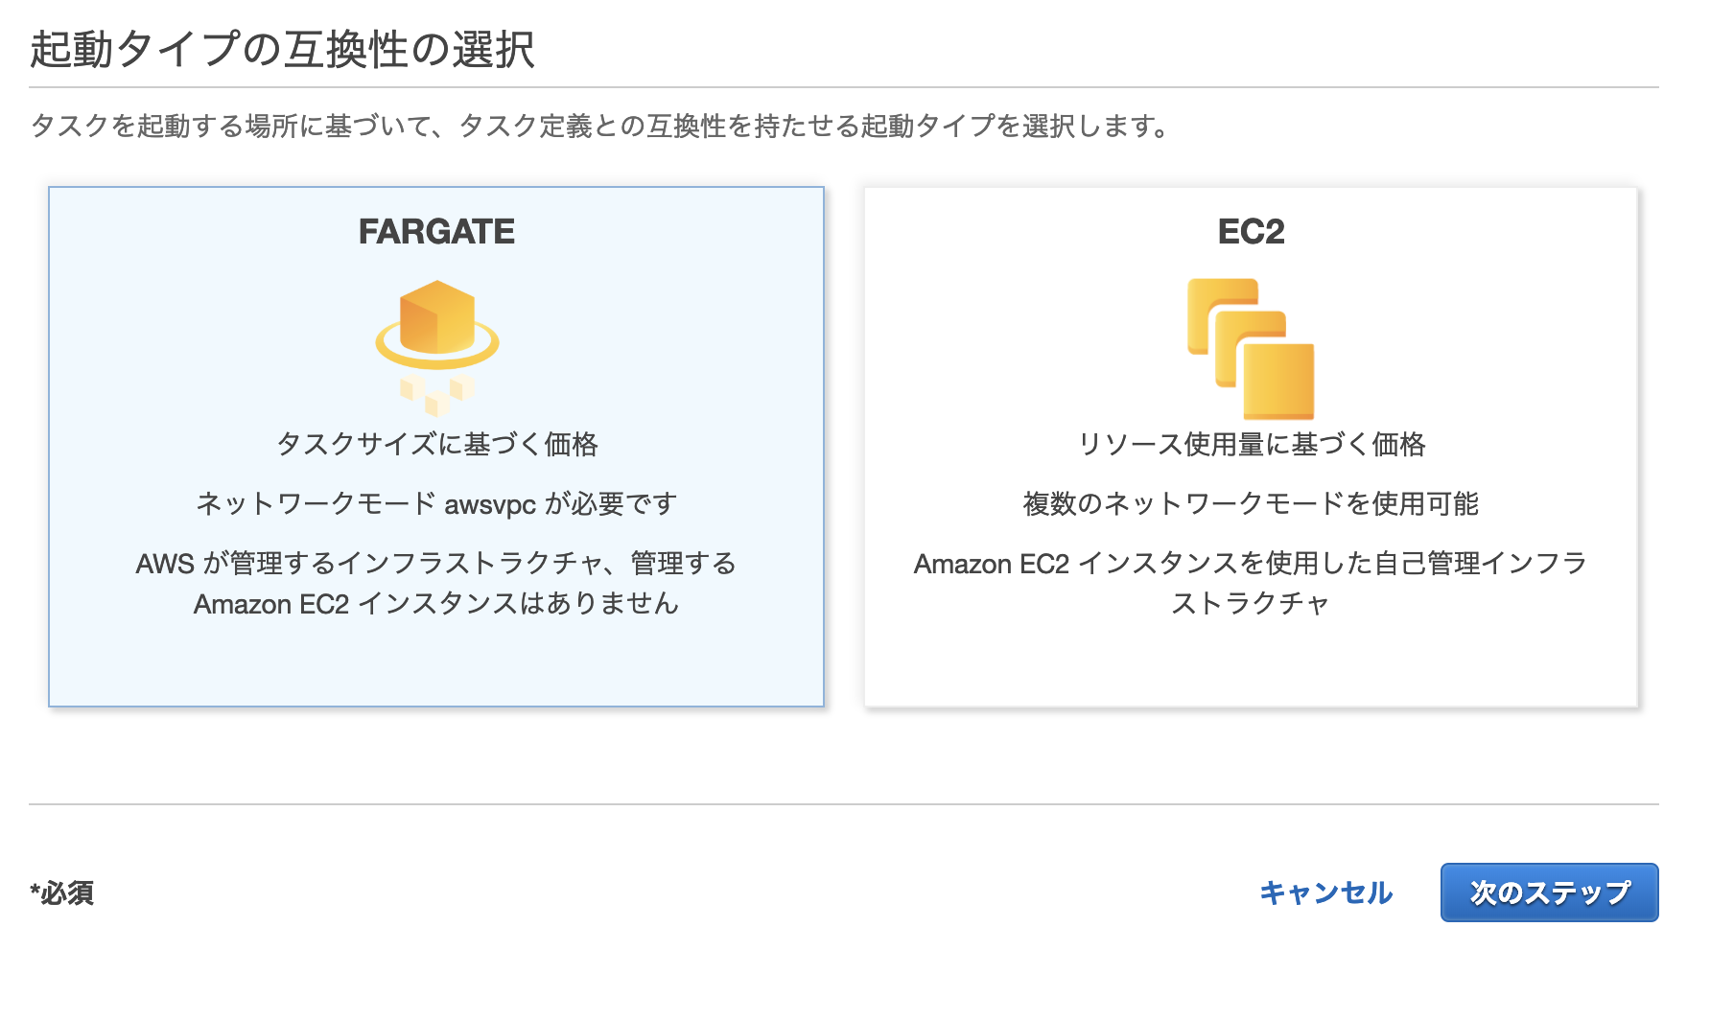Click the キャンセル link
The height and width of the screenshot is (1020, 1734).
[x=1325, y=892]
